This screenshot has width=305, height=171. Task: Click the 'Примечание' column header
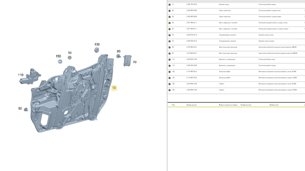(274, 105)
